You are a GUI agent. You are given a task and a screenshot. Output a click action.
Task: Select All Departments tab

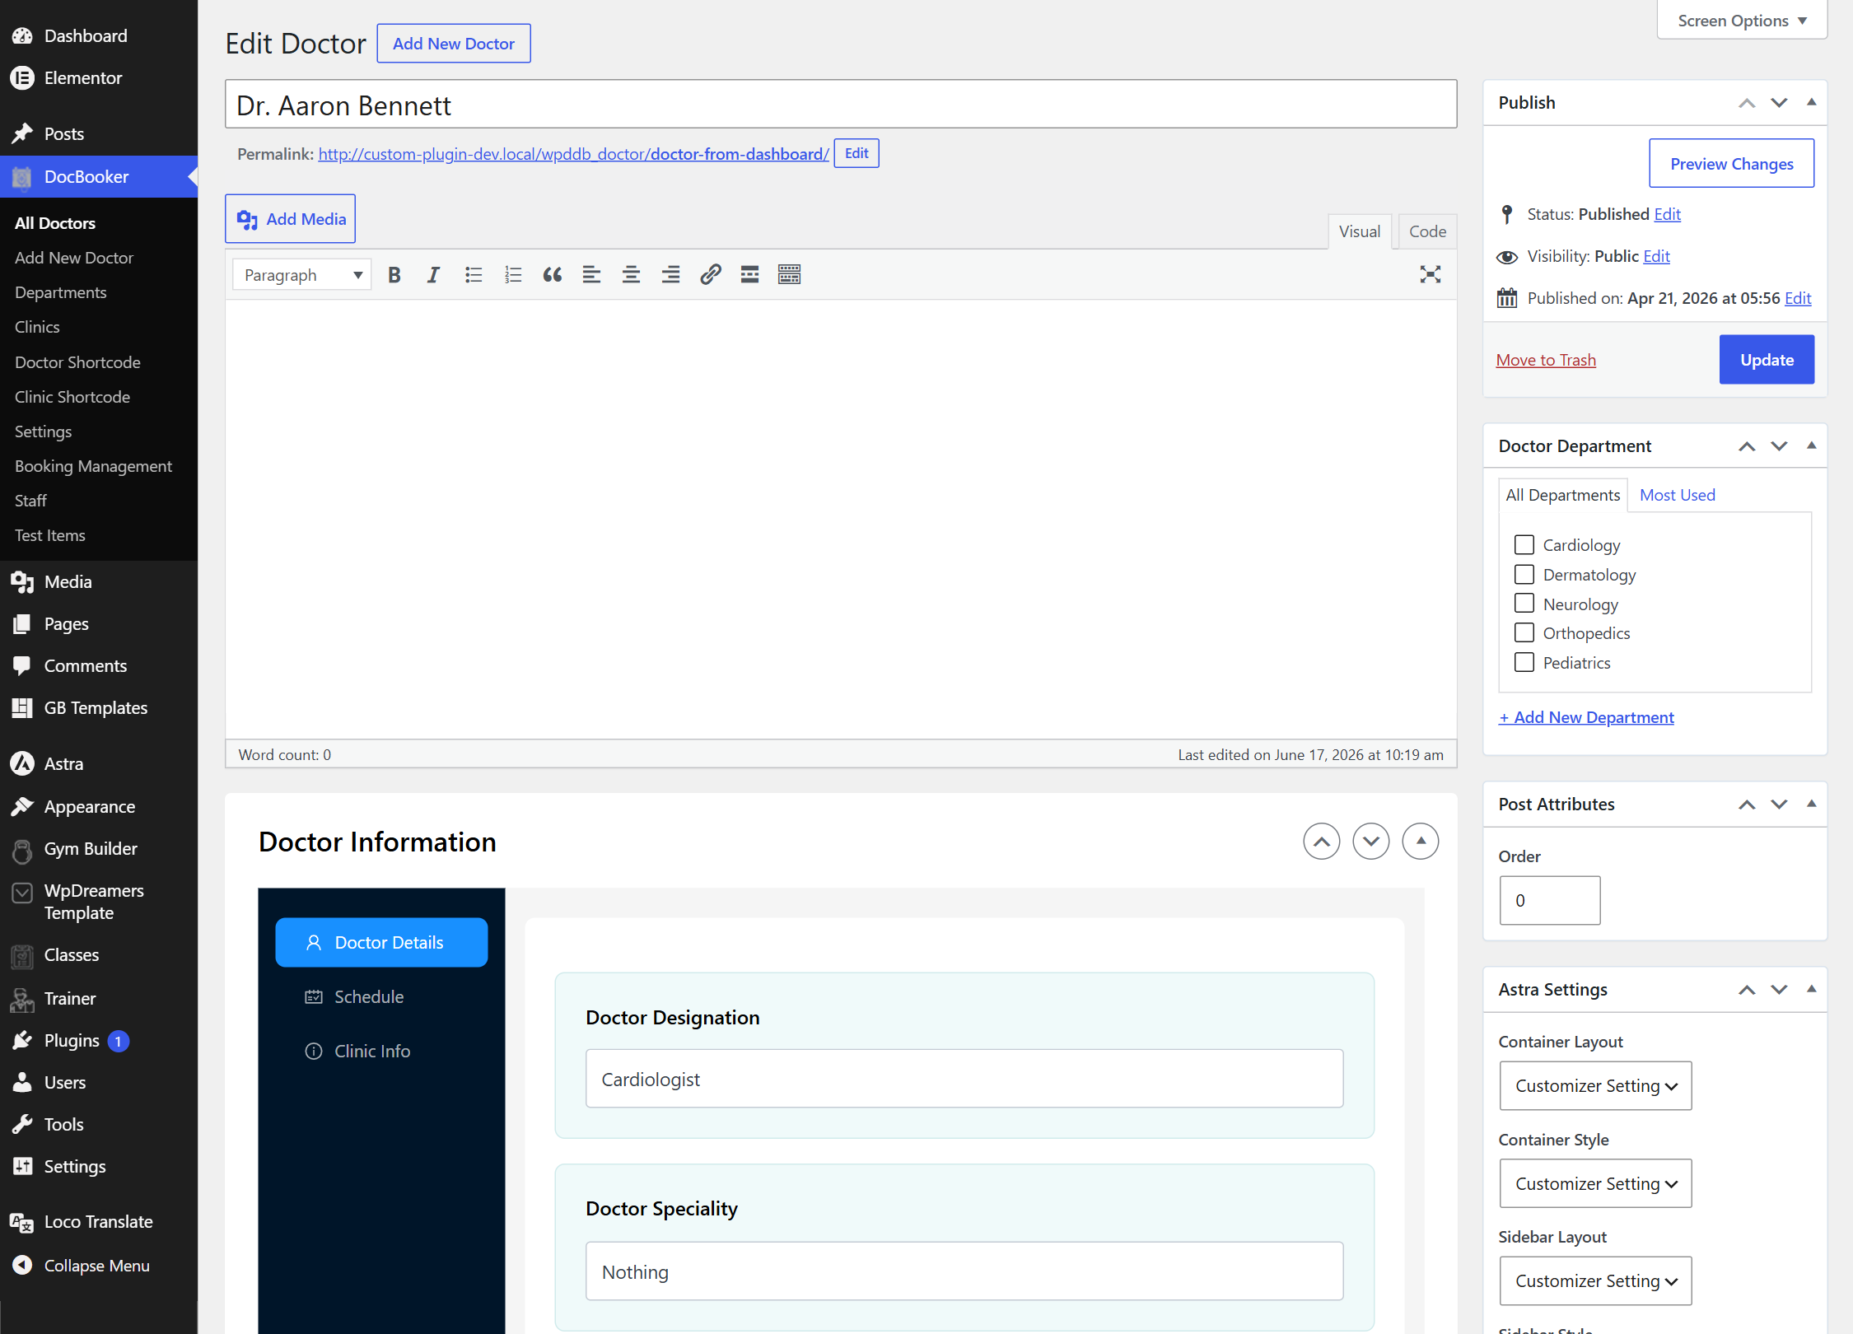(1563, 495)
